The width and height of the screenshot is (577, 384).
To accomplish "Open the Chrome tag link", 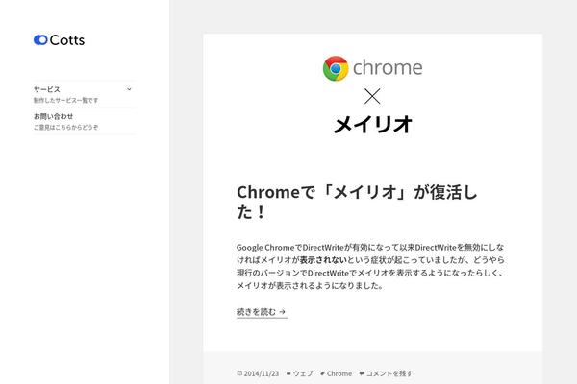I will click(339, 373).
